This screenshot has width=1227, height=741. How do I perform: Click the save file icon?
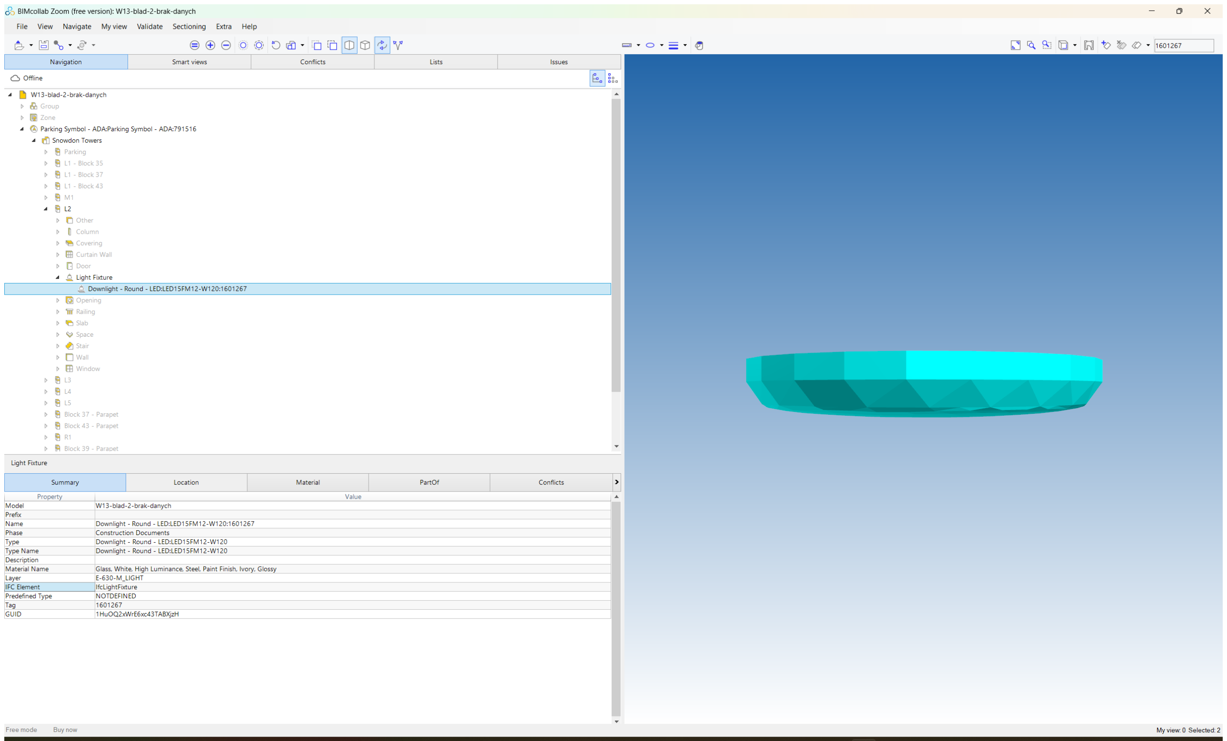tap(43, 46)
